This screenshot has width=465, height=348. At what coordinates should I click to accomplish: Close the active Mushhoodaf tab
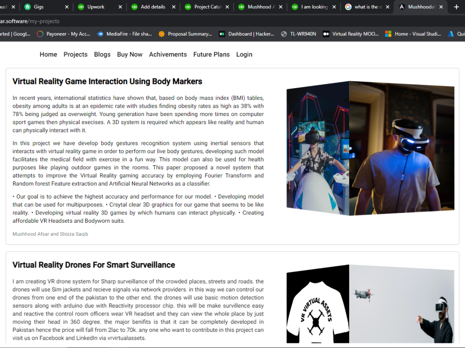pyautogui.click(x=441, y=7)
